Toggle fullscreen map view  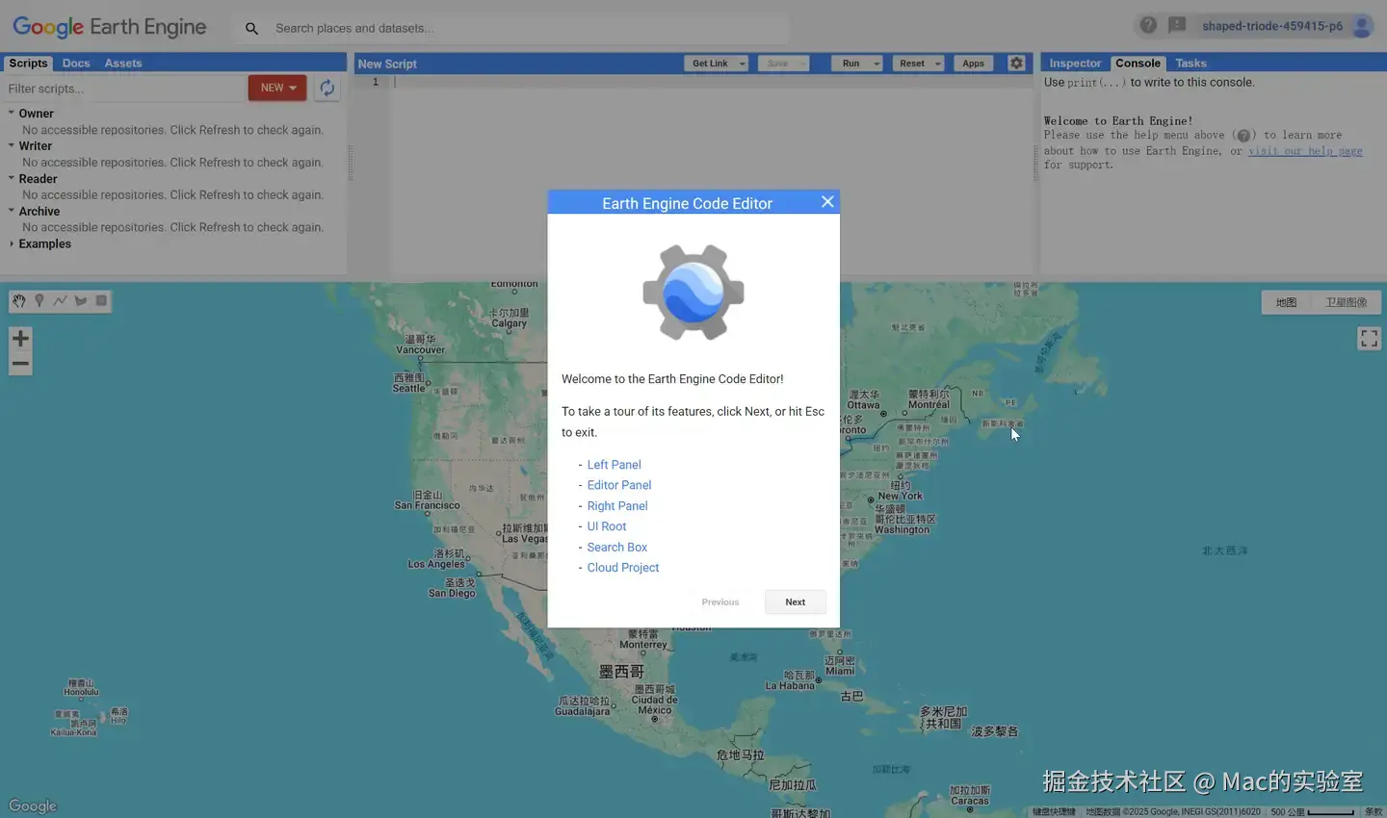[1369, 339]
